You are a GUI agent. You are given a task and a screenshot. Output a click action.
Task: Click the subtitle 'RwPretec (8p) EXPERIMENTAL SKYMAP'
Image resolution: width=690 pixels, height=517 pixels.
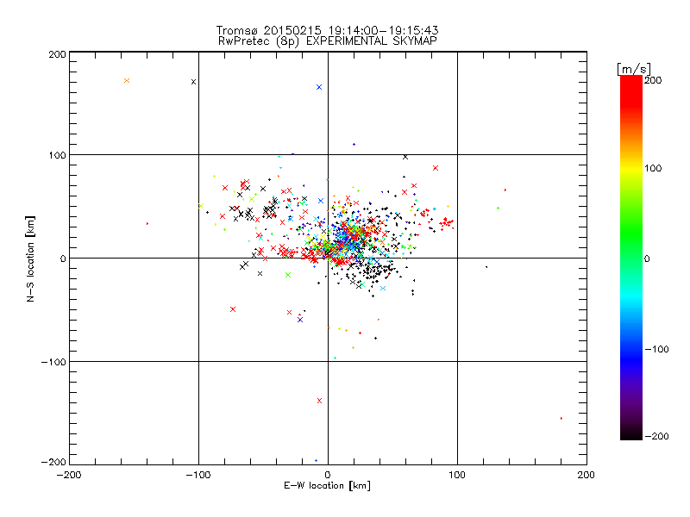(x=327, y=40)
